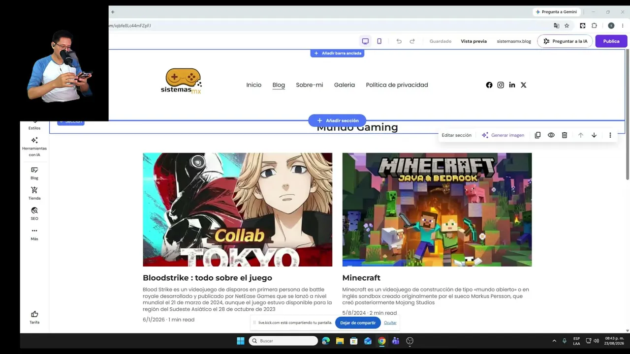Click the post title 'Bloodstrike : todo sobre el juego'
The image size is (630, 354).
point(207,278)
